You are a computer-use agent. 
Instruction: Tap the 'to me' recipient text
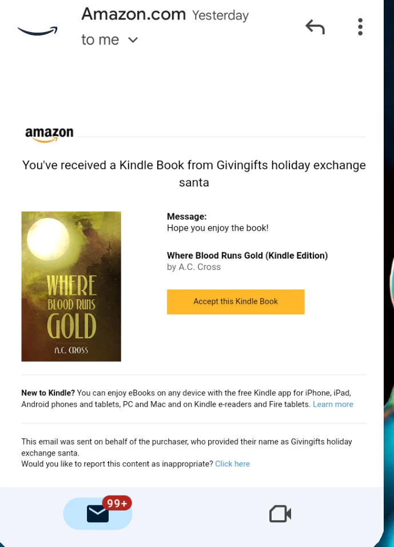tap(100, 40)
